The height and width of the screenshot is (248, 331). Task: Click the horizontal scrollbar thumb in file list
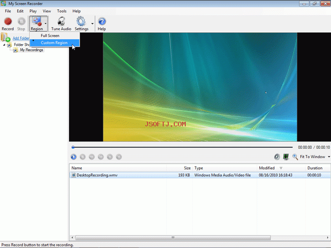(x=173, y=238)
